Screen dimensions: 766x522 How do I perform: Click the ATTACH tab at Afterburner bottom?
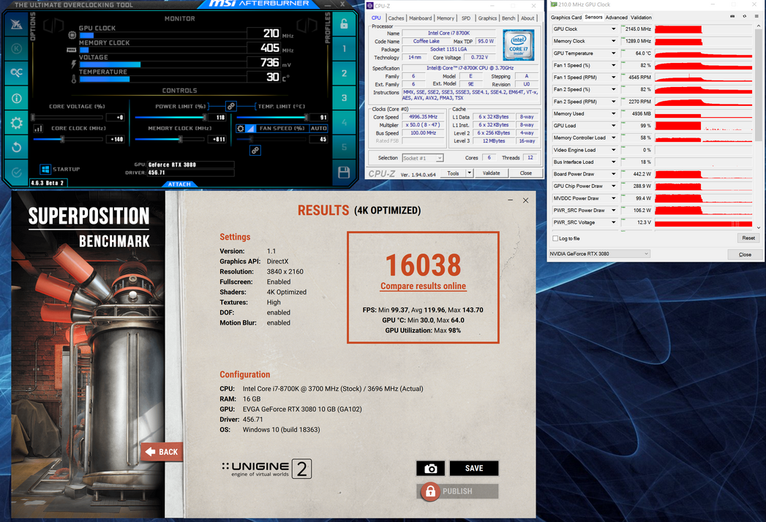pyautogui.click(x=179, y=184)
